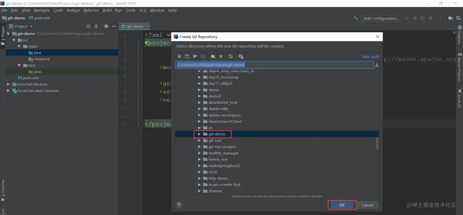Click the project directory icon in dialog
Screen dimensions: 463x215
coord(195,56)
